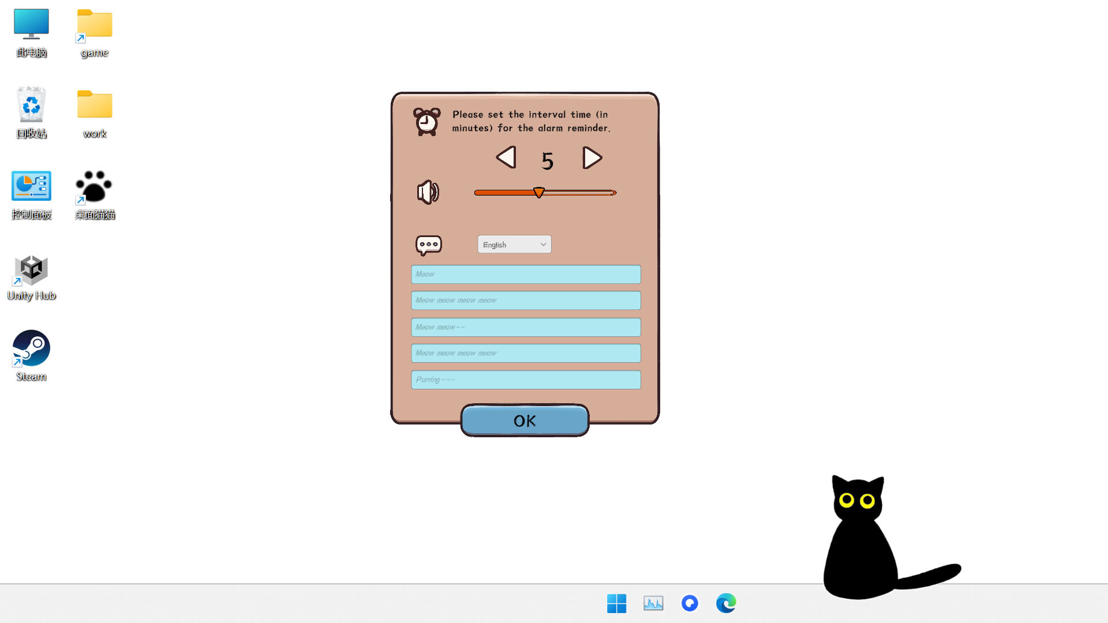This screenshot has height=623, width=1108.
Task: Click the OK confirmation button
Action: coord(525,421)
